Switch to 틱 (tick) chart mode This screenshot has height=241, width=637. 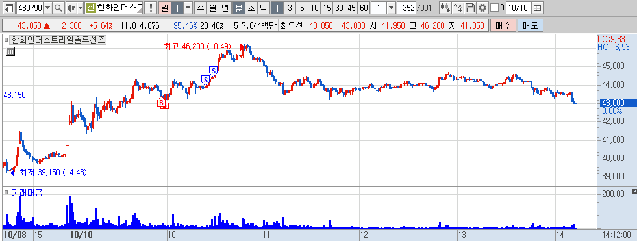point(263,7)
